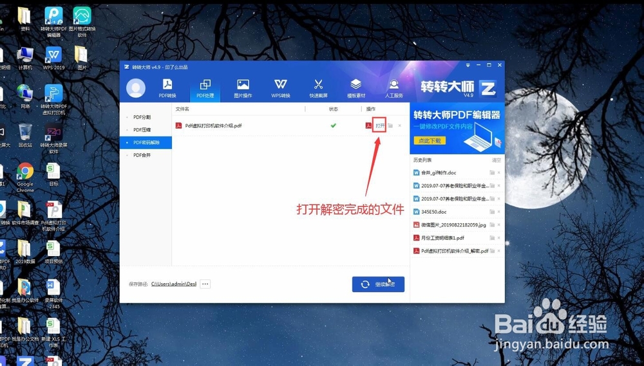Open the 资料 folder on the desktop
Image resolution: width=644 pixels, height=366 pixels.
click(x=25, y=19)
